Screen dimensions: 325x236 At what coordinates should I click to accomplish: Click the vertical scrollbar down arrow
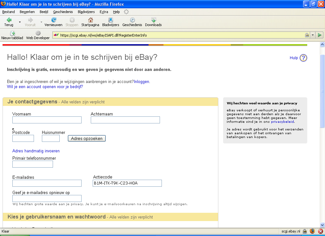[x=322, y=225]
